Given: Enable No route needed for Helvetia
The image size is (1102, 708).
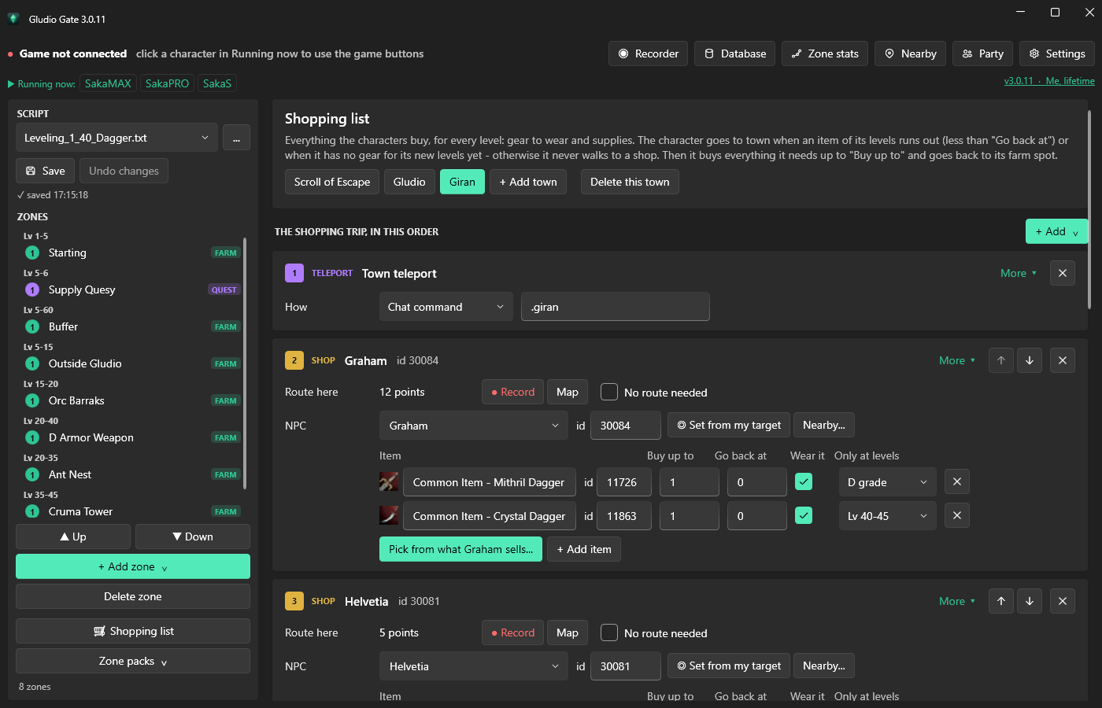Looking at the screenshot, I should pos(609,632).
